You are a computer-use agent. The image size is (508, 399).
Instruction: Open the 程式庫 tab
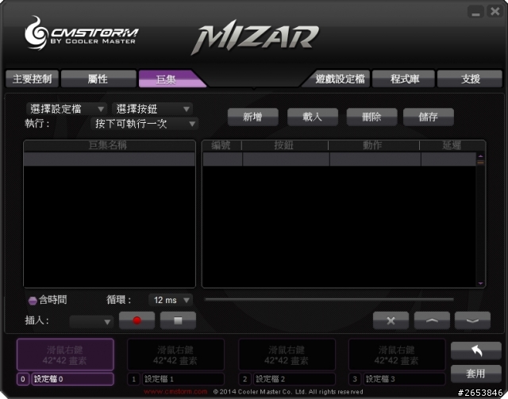403,79
